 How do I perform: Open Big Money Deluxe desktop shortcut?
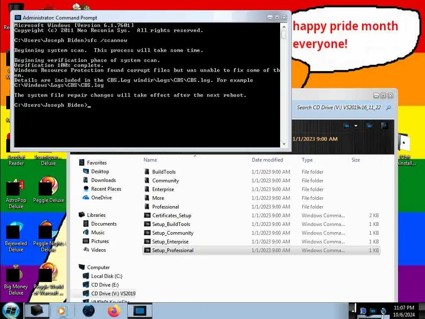pos(16,280)
